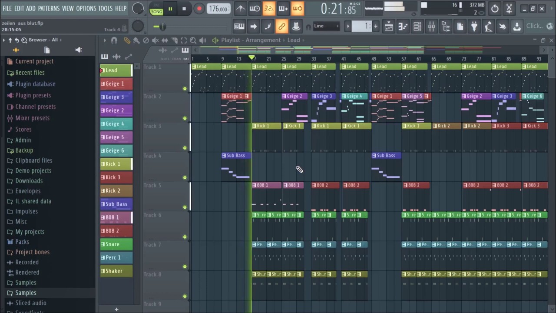Show automation clips in the picker panel
Image resolution: width=556 pixels, height=313 pixels.
(x=129, y=57)
